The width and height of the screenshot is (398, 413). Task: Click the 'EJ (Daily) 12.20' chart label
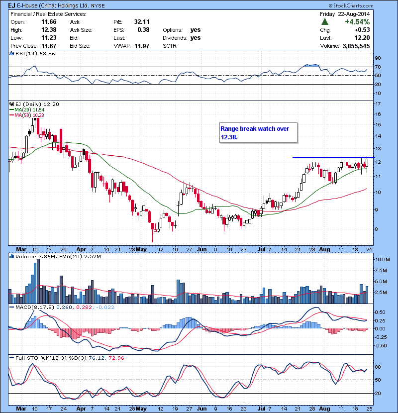[37, 104]
